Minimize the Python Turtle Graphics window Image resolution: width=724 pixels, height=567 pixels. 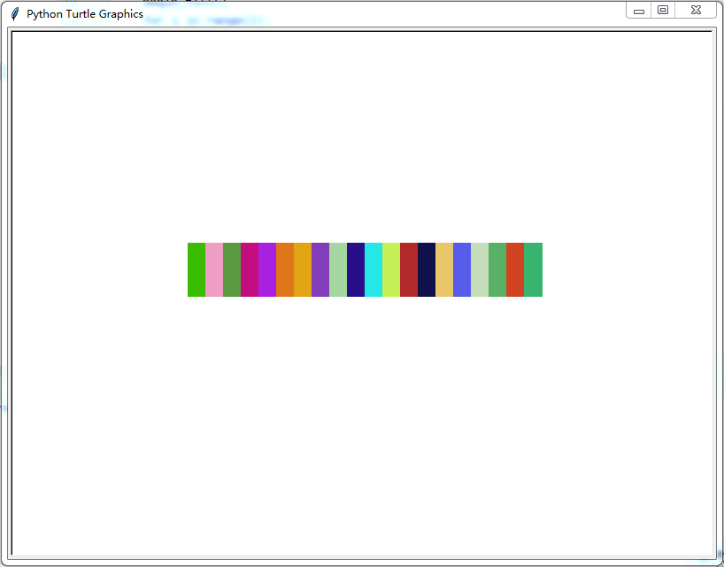[638, 10]
